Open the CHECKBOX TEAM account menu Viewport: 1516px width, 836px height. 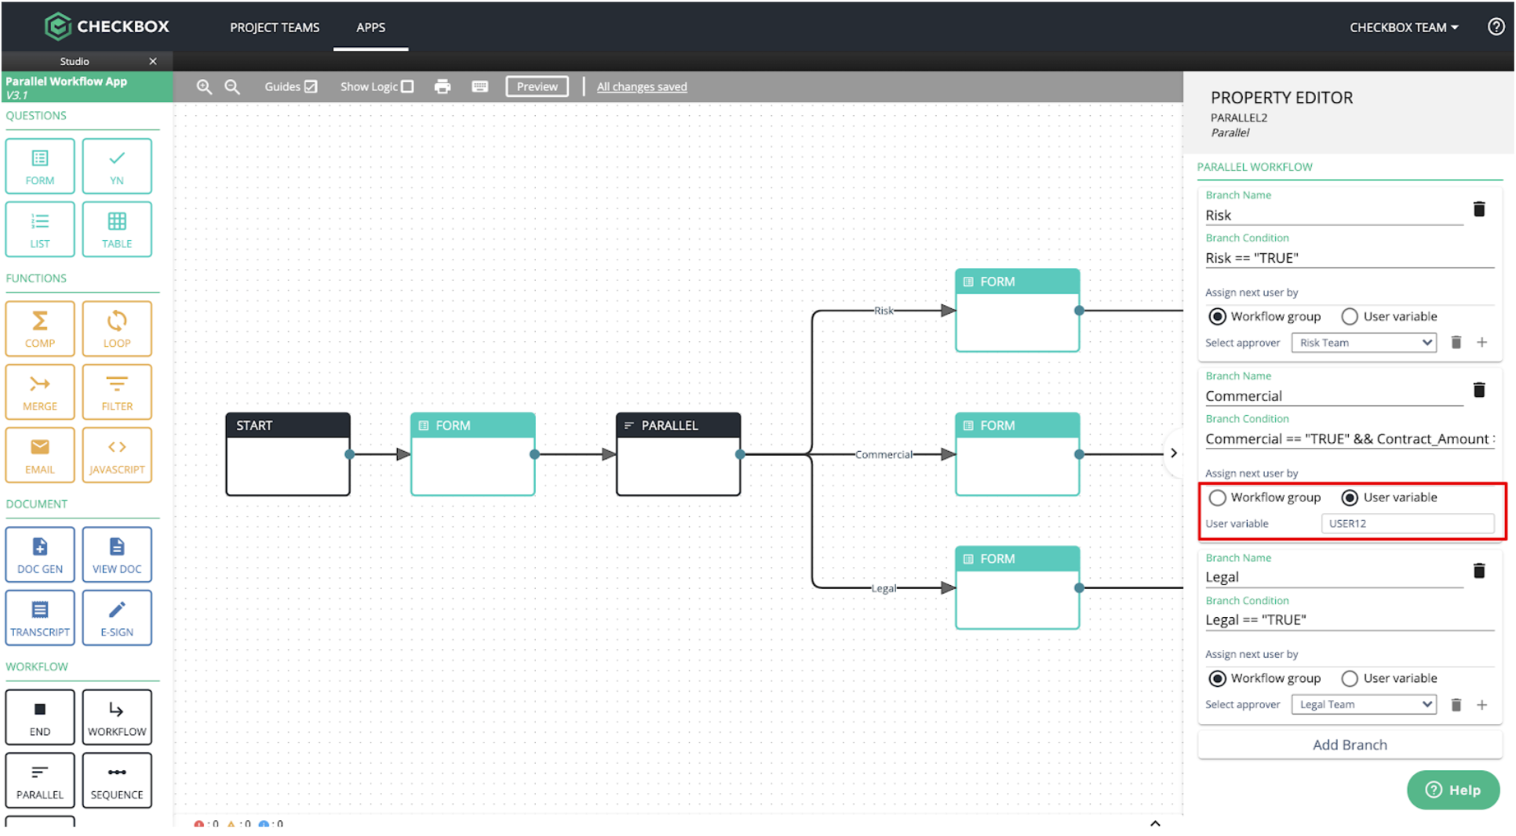point(1404,27)
